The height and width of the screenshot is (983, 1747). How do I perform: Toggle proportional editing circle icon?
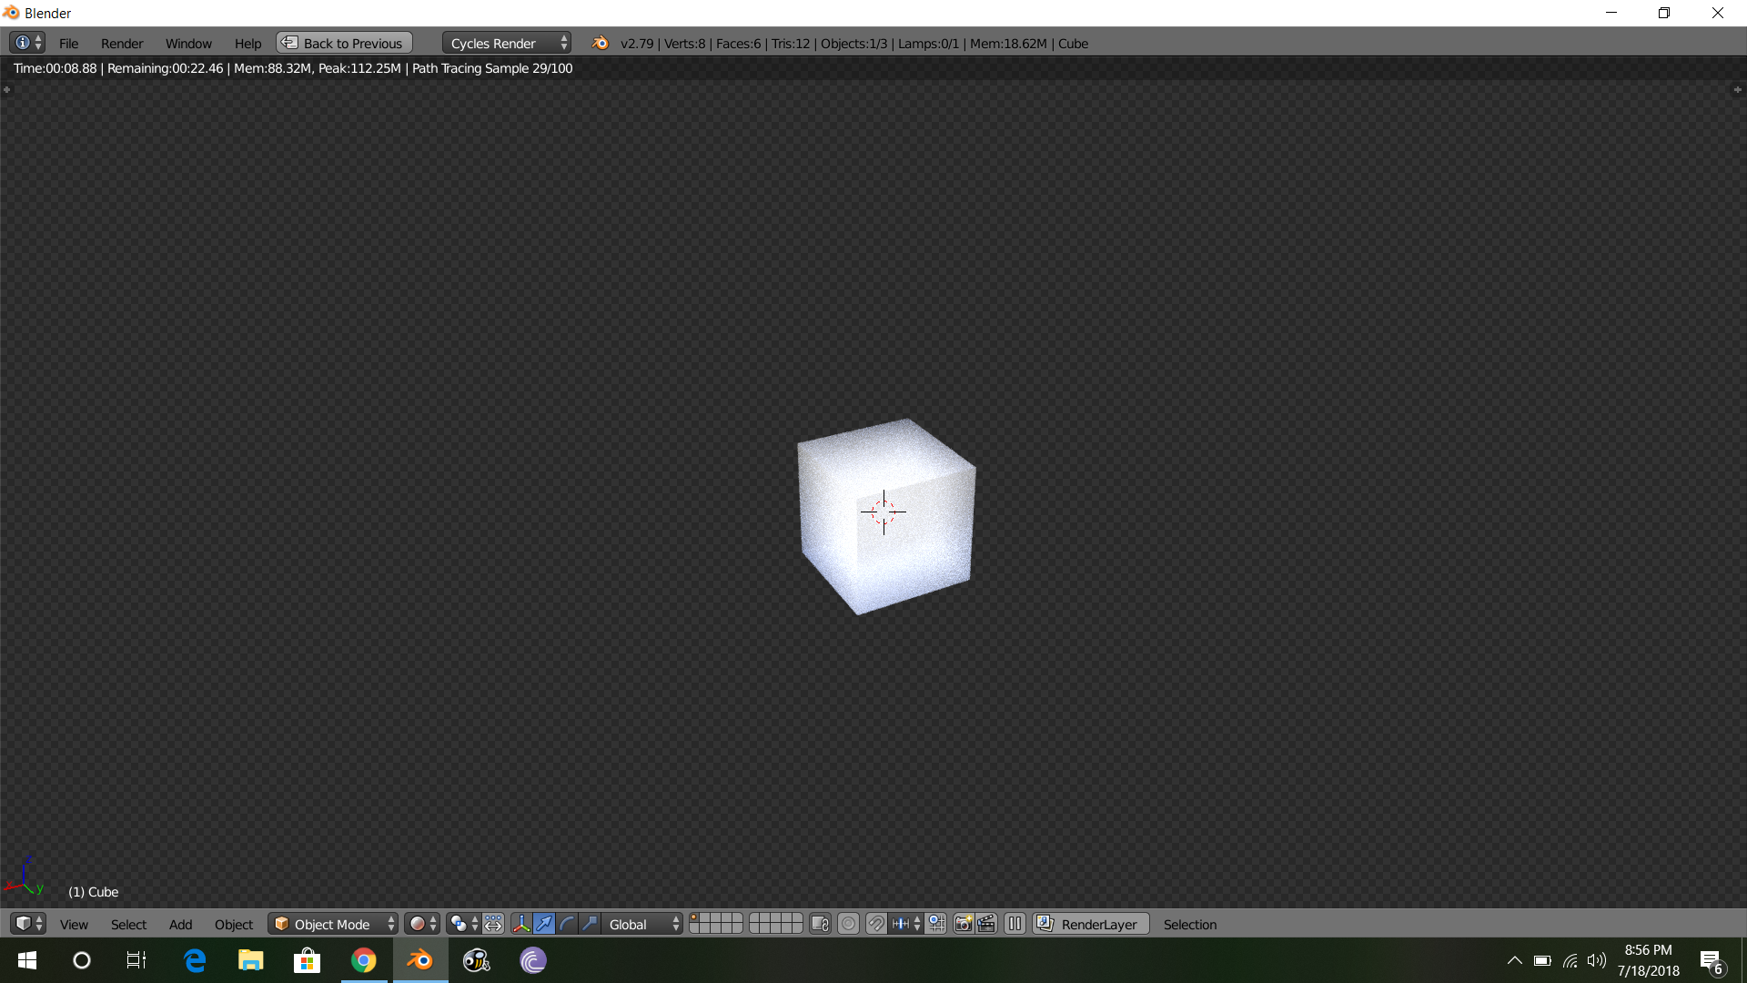848,924
